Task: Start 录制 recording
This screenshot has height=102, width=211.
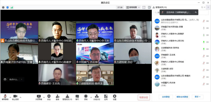Action: [x=86, y=97]
